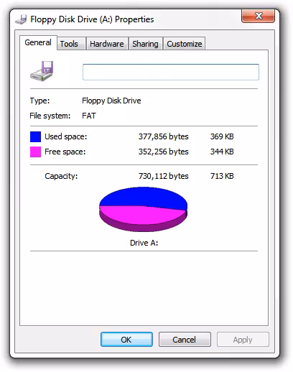Click the magenta Free space color swatch
The image size is (293, 372).
coord(35,152)
